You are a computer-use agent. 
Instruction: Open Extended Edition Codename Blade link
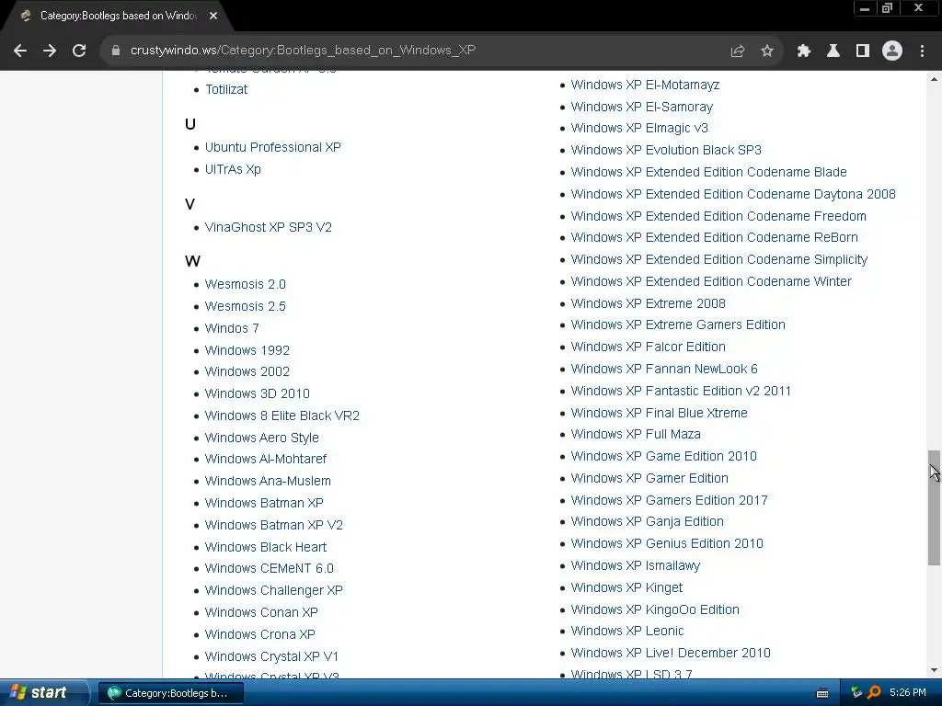tap(708, 172)
